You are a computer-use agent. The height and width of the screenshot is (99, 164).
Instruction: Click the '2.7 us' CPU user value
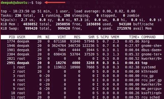point(27,20)
